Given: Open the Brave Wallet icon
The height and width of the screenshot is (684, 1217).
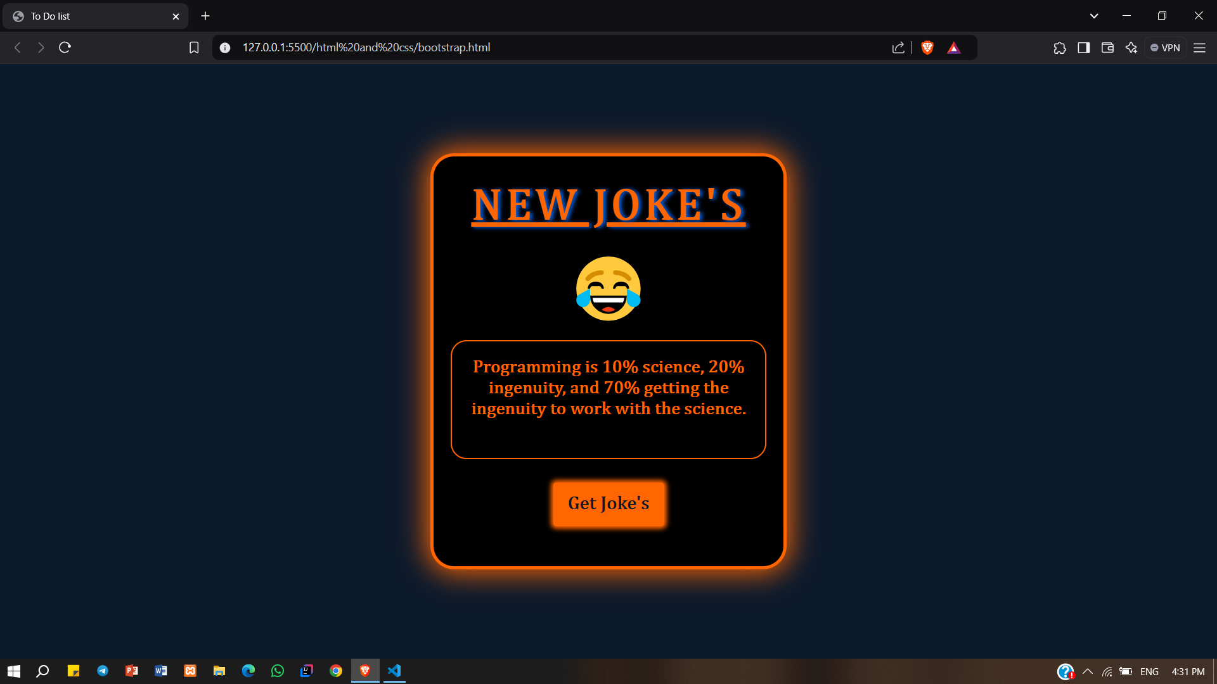Looking at the screenshot, I should (x=1107, y=47).
